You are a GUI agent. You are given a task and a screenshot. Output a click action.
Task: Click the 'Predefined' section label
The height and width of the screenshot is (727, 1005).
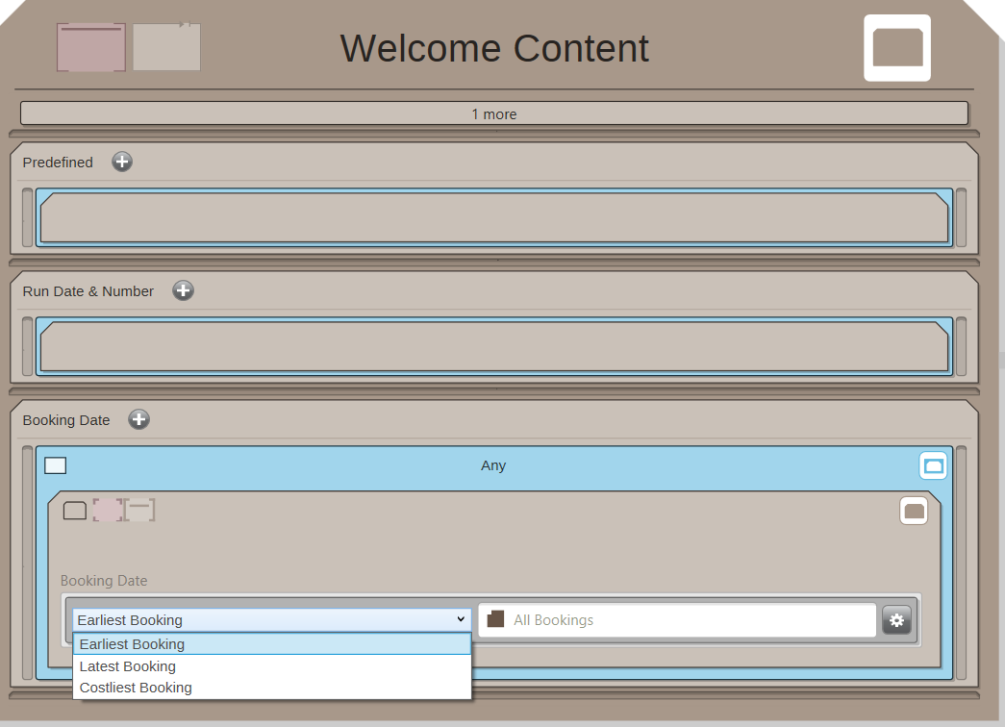(x=58, y=163)
